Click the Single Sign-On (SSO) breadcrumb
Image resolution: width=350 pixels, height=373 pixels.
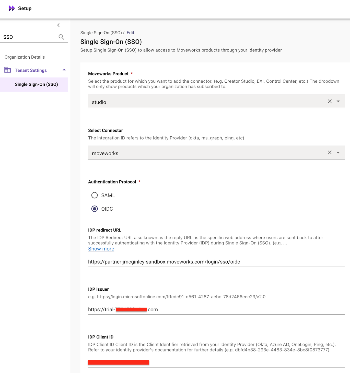[x=101, y=33]
